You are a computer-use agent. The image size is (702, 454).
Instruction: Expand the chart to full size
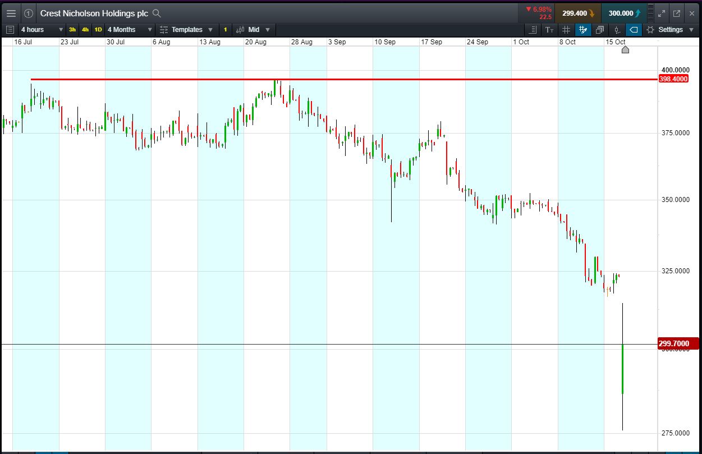[x=662, y=13]
